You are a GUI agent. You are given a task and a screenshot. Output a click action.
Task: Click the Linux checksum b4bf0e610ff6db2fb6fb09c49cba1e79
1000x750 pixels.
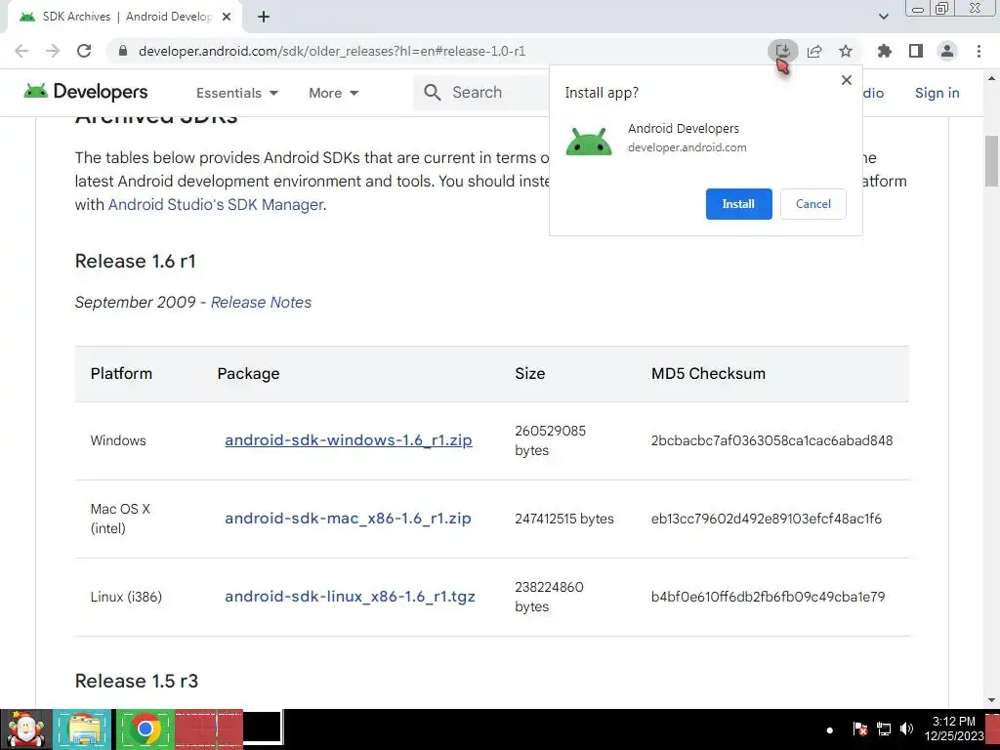[768, 597]
